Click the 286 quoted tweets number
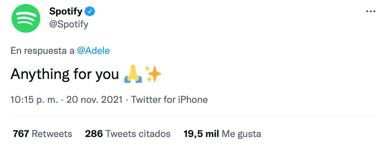The image size is (386, 147). coord(94,133)
